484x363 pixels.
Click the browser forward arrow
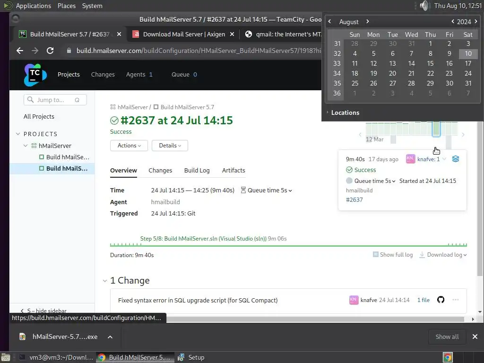(35, 51)
